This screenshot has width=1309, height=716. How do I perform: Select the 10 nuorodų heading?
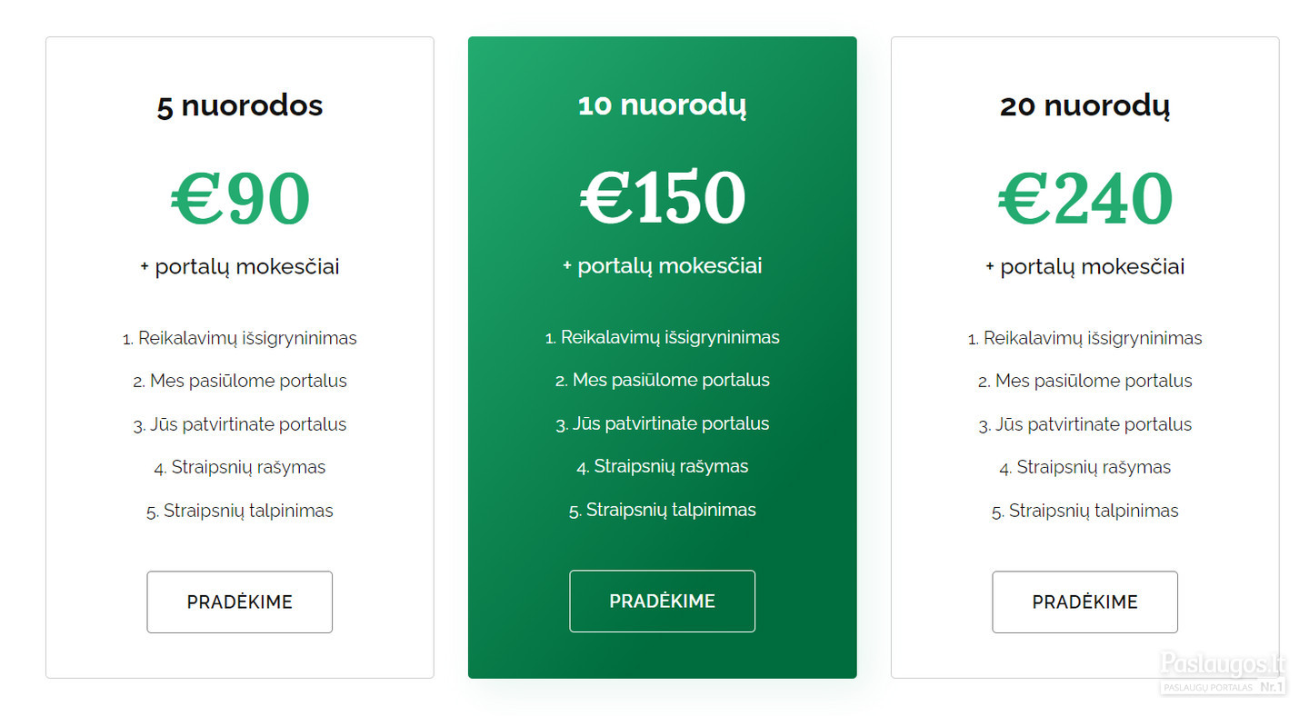coord(663,104)
